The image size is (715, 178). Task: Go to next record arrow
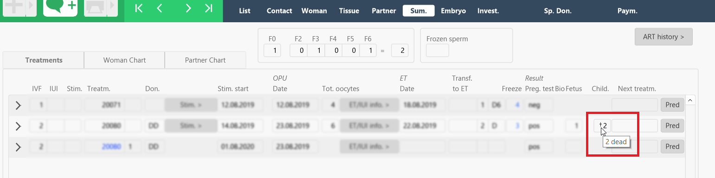[x=188, y=8]
